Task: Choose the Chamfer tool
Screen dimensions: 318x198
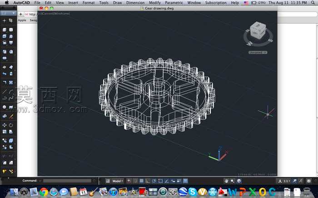Action: point(11,163)
